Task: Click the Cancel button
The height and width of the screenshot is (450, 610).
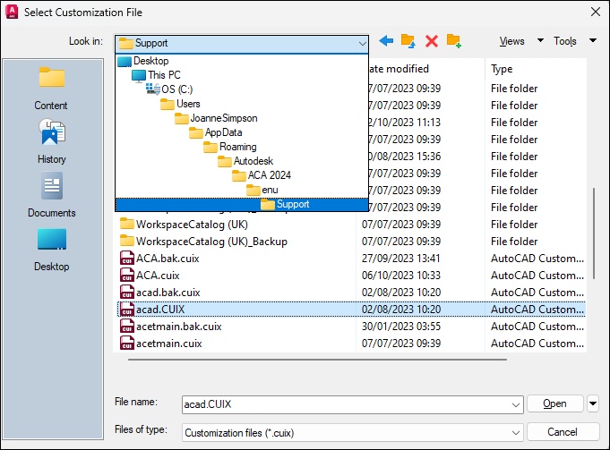Action: (x=563, y=432)
